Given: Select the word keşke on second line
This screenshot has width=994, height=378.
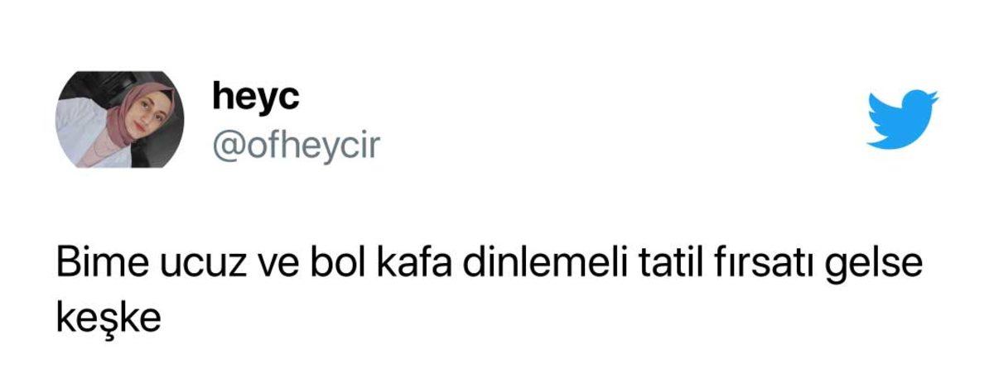Looking at the screenshot, I should [108, 319].
